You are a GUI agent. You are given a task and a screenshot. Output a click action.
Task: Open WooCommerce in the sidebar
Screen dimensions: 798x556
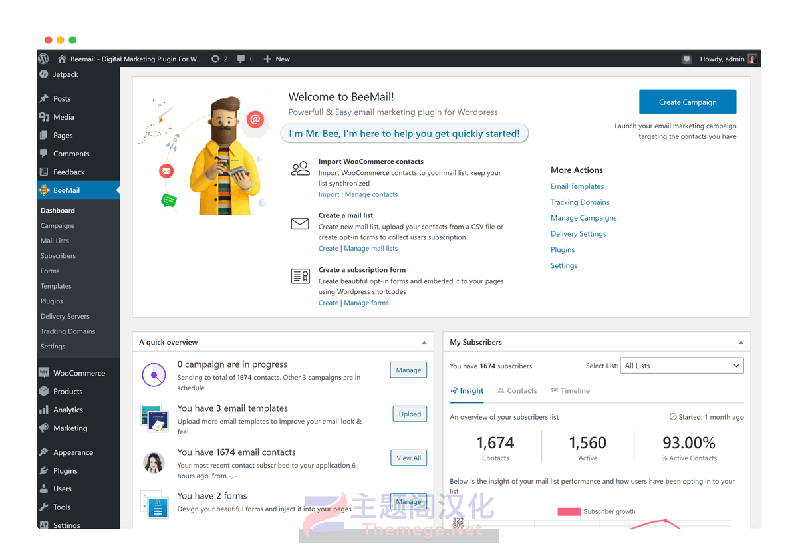pos(78,373)
